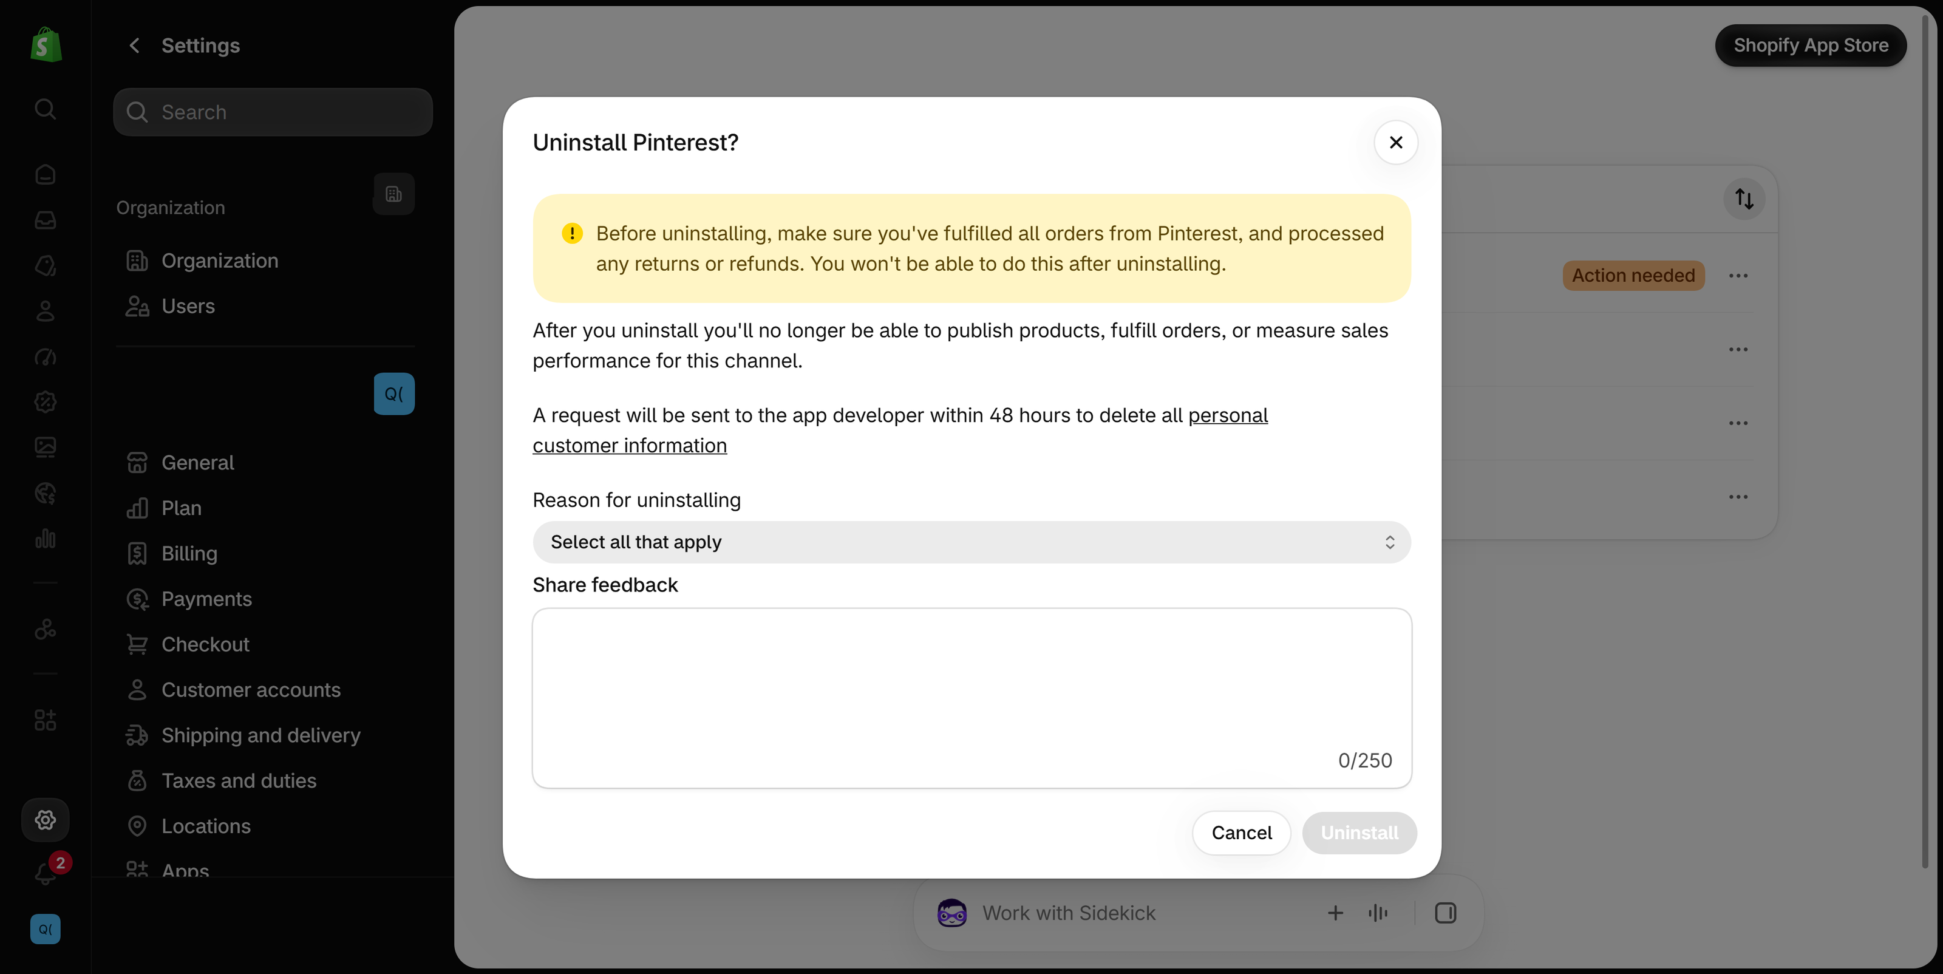
Task: Open the more menu beside Action needed
Action: (x=1738, y=275)
